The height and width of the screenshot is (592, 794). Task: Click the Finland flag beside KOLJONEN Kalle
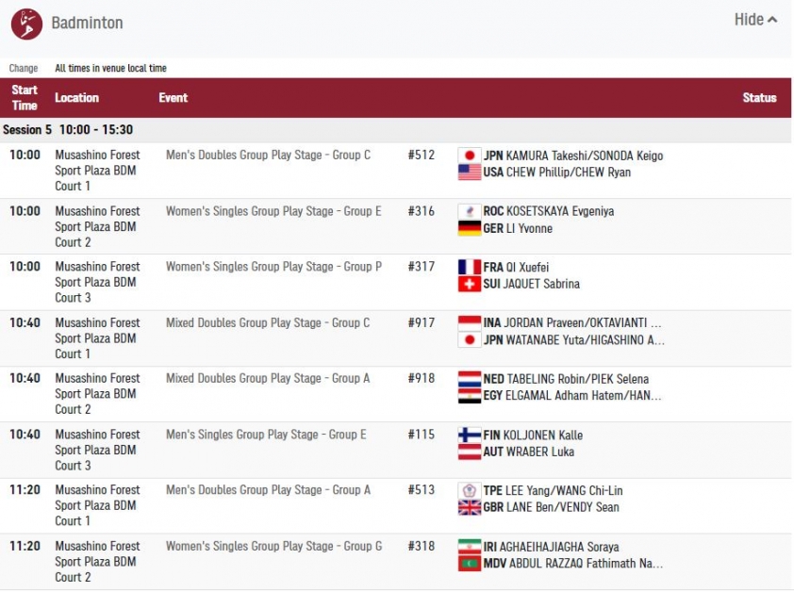click(x=470, y=435)
